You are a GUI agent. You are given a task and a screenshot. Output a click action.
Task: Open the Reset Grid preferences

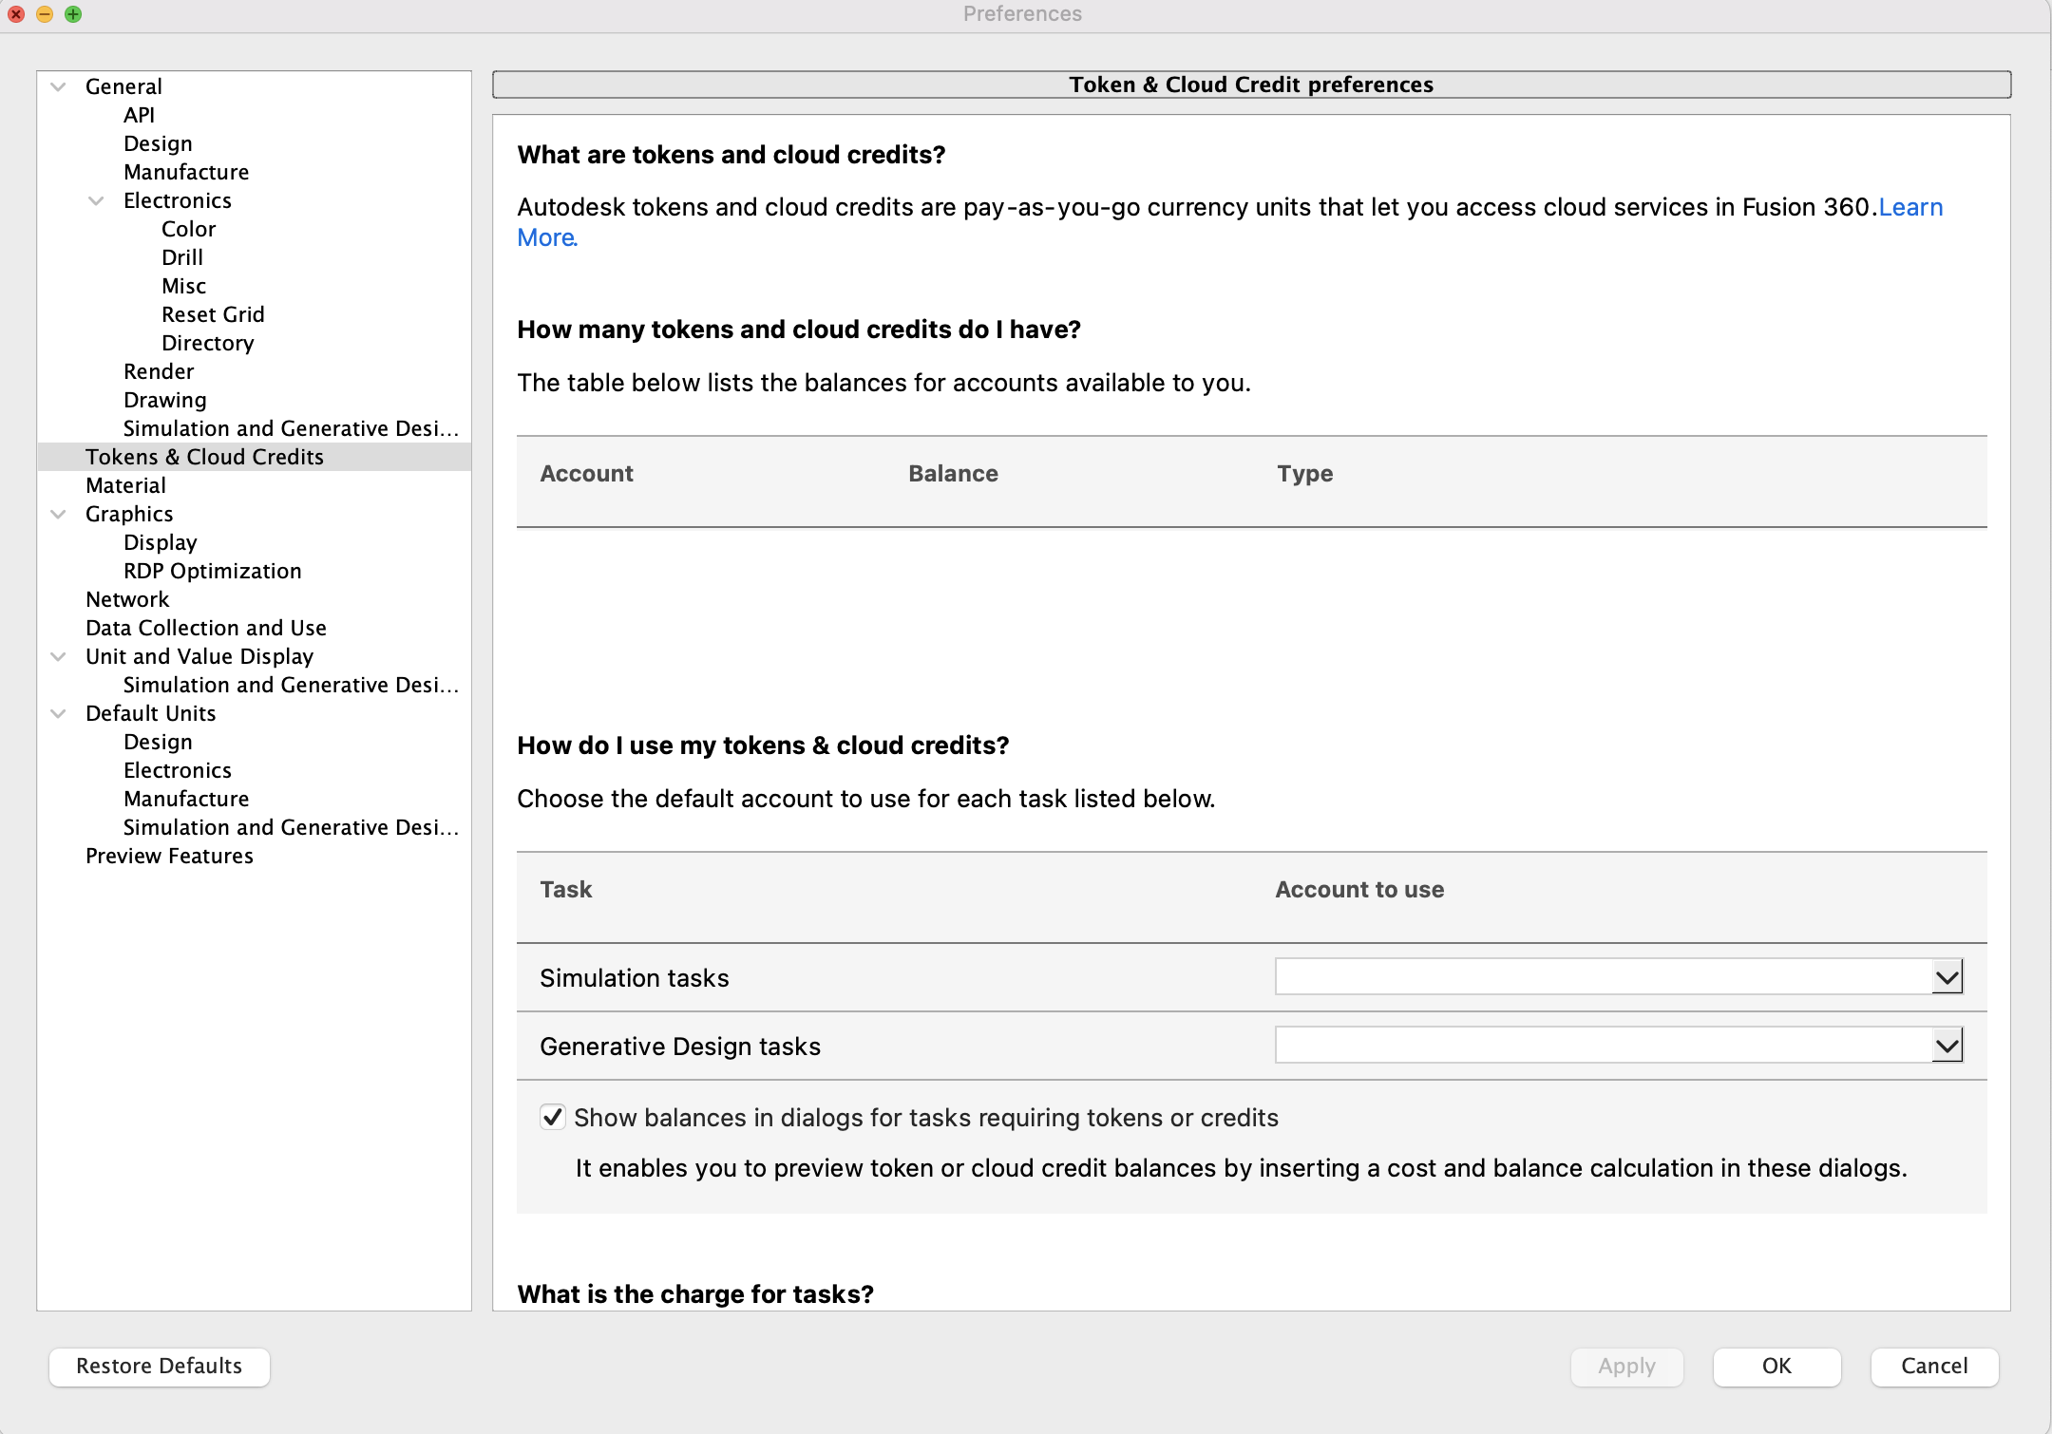click(x=213, y=314)
